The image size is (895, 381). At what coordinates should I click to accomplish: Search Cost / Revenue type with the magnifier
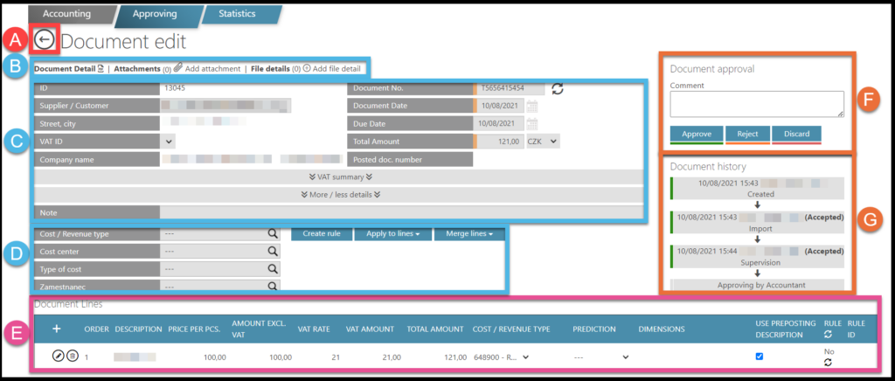click(x=273, y=233)
